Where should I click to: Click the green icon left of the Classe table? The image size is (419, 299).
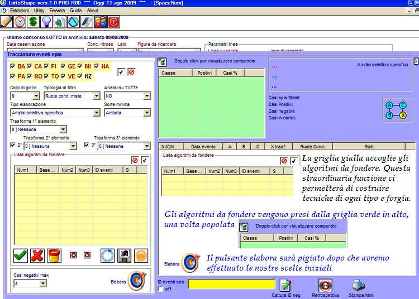[162, 62]
